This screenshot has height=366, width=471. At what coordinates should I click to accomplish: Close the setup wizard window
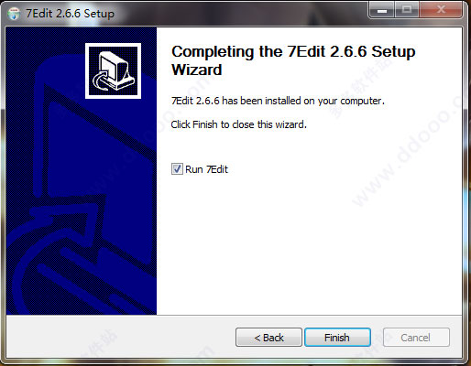pyautogui.click(x=441, y=10)
